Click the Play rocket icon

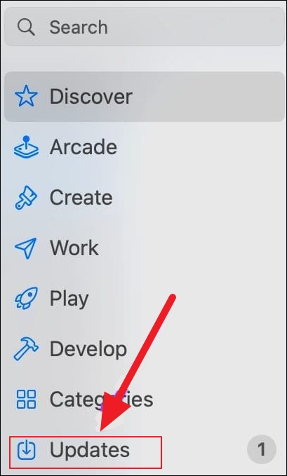point(26,299)
